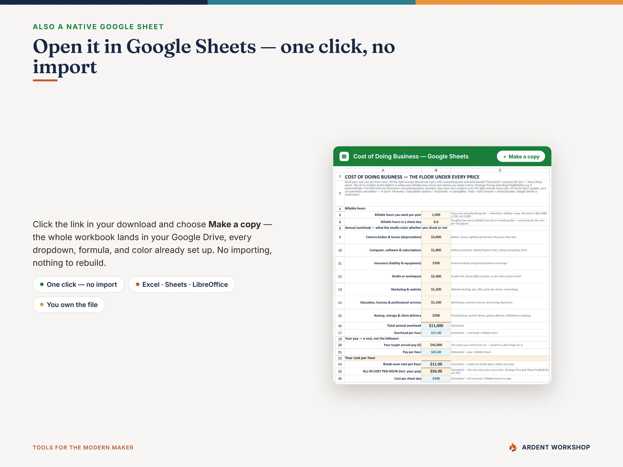Click the $45,000 target pay cell
The height and width of the screenshot is (467, 623).
pyautogui.click(x=436, y=345)
